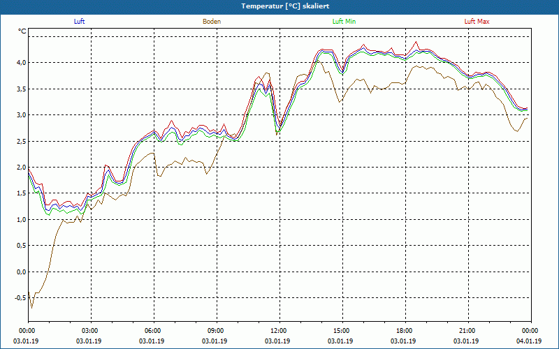Click the '°C' unit label on the y-axis
559x349 pixels.
click(x=22, y=31)
